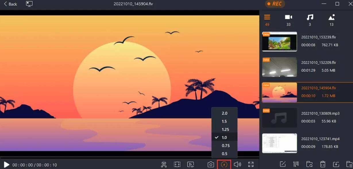Click the 1.72 MB size of the selected file

(x=328, y=96)
